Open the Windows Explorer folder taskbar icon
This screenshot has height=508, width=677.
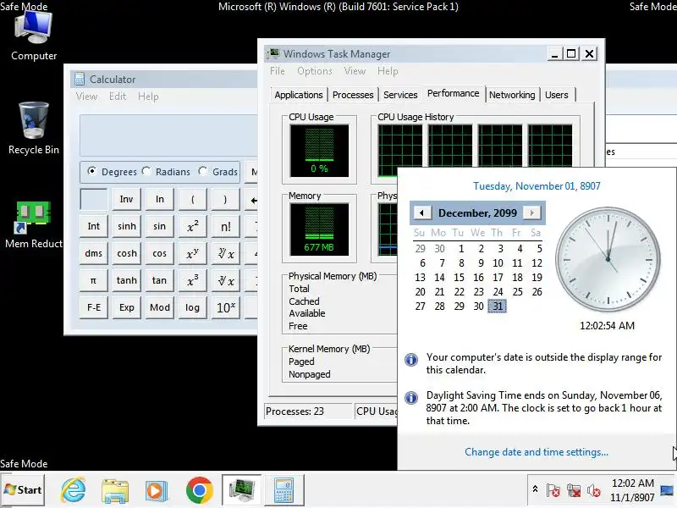coord(115,490)
